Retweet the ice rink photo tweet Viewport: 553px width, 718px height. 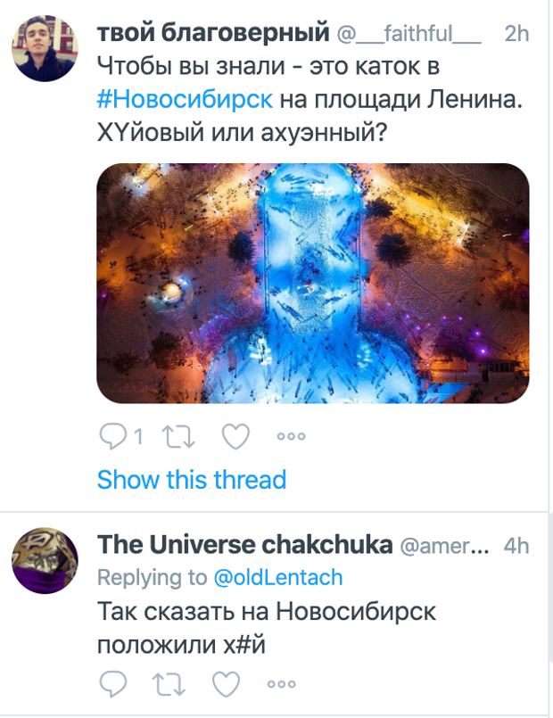180,436
